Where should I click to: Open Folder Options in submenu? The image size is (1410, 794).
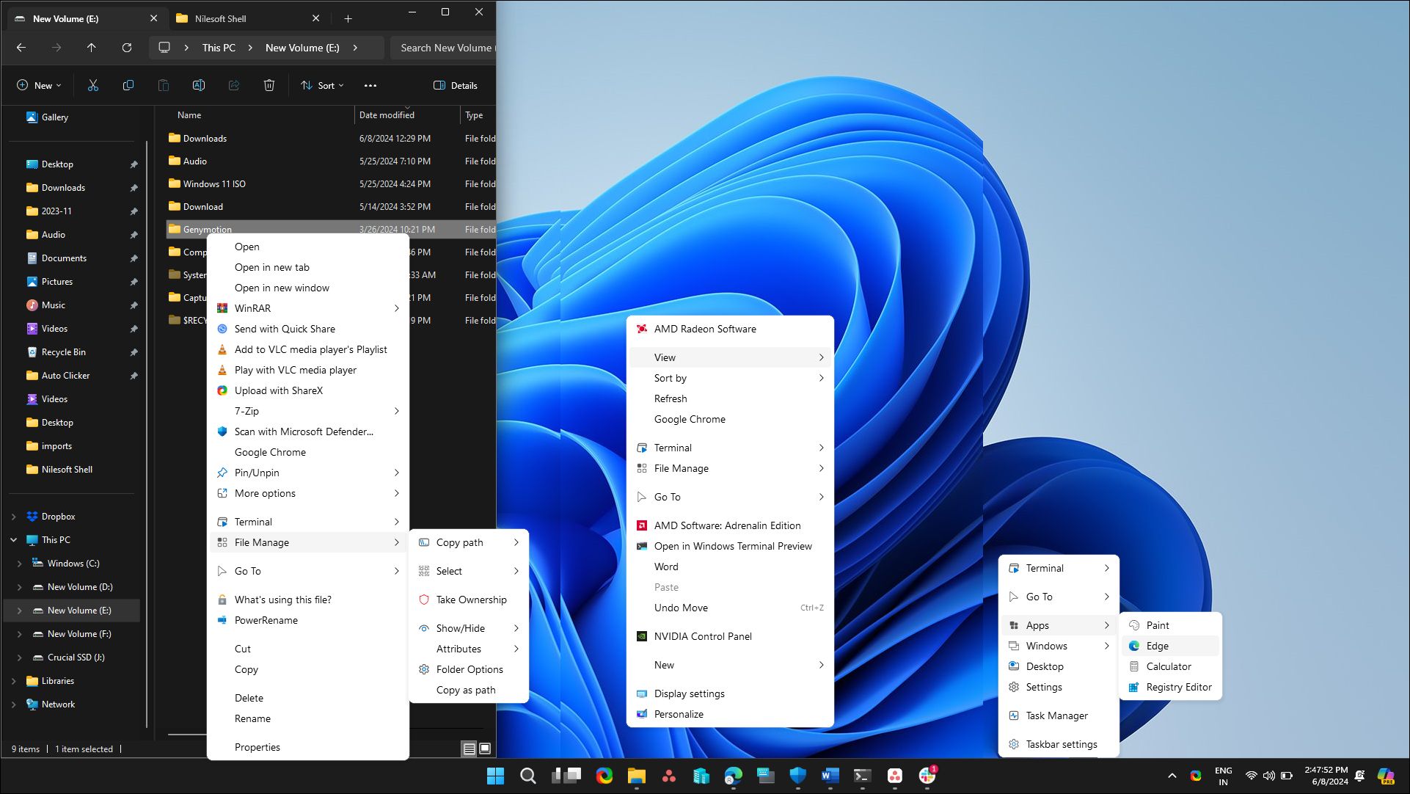[x=469, y=669]
